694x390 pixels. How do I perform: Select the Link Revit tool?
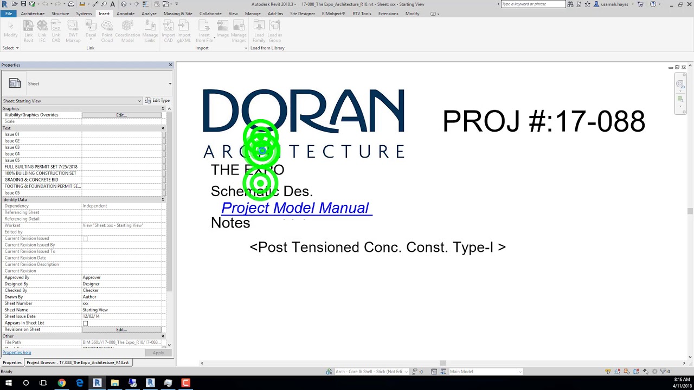coord(28,31)
